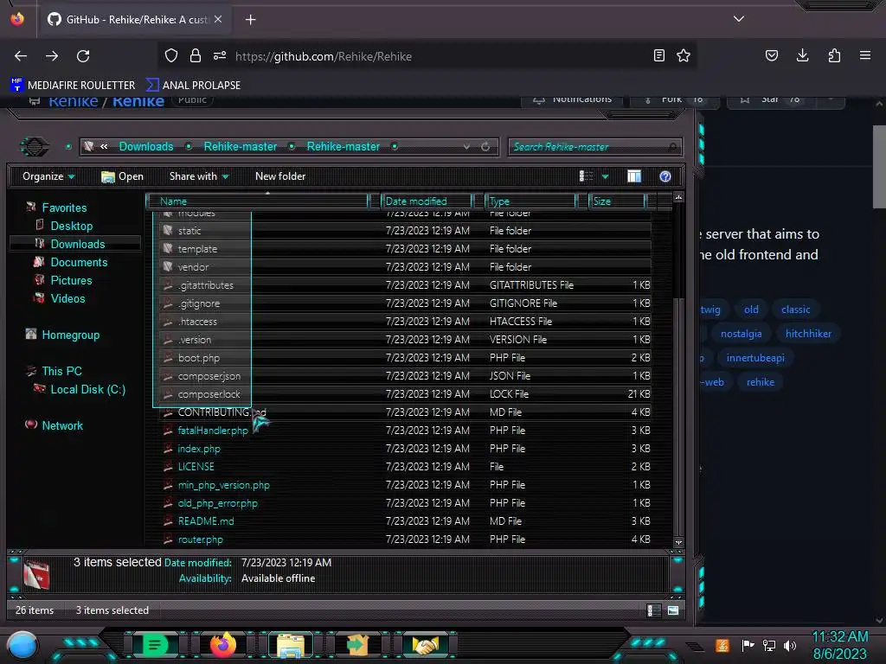Image resolution: width=886 pixels, height=664 pixels.
Task: Switch to large icons view in status bar
Action: (x=673, y=610)
